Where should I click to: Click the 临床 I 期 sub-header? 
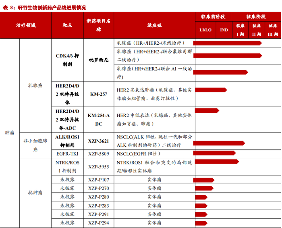coord(240,30)
